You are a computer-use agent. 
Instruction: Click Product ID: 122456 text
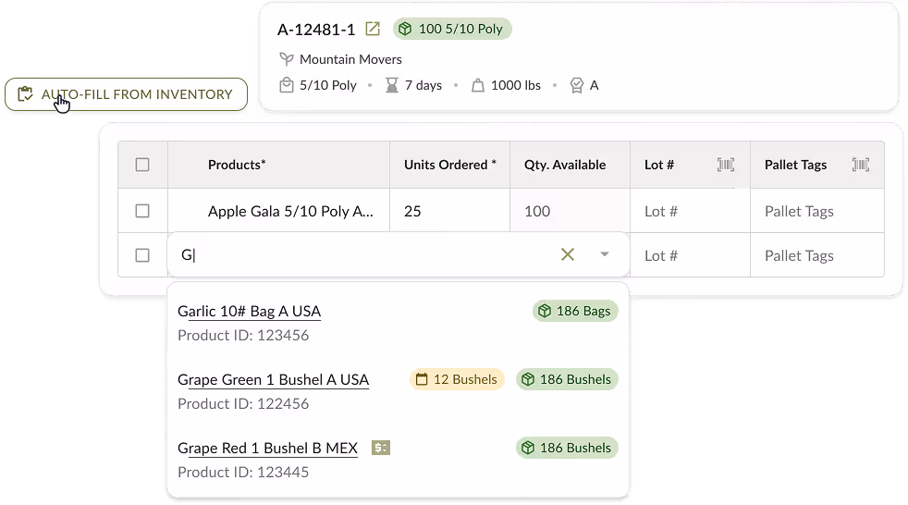243,403
